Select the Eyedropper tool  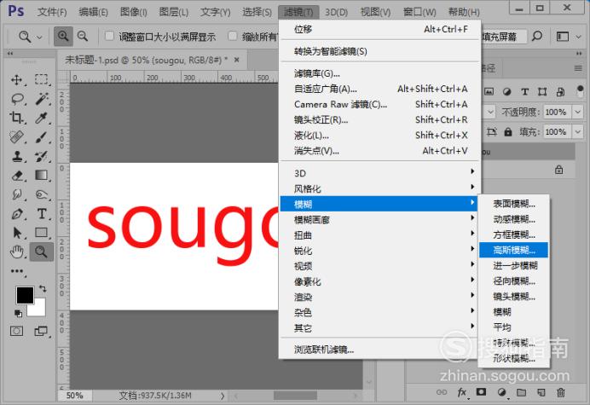[42, 118]
